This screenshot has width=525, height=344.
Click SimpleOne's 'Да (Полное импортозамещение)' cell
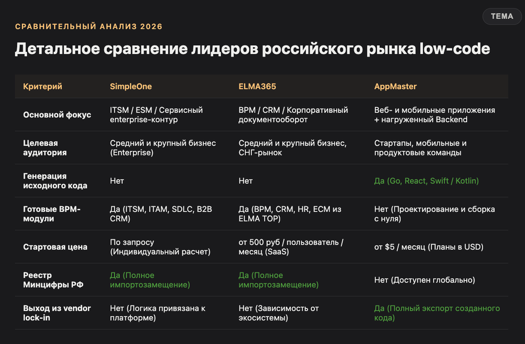point(150,280)
